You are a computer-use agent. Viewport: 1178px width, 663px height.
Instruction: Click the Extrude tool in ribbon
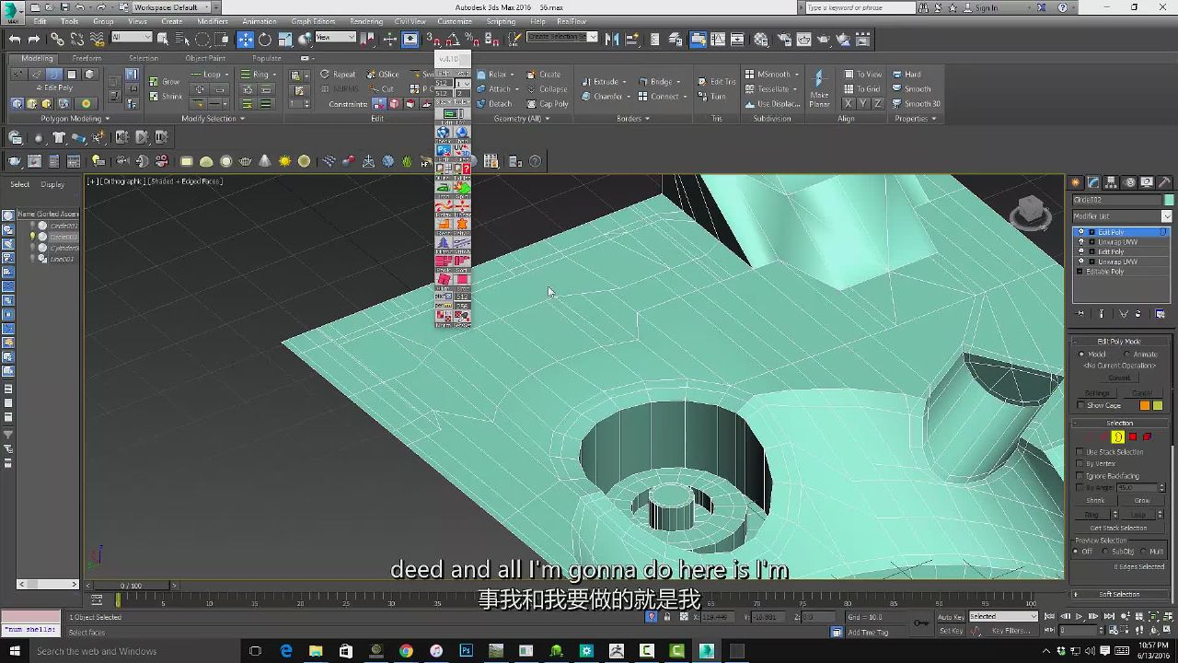coord(601,81)
